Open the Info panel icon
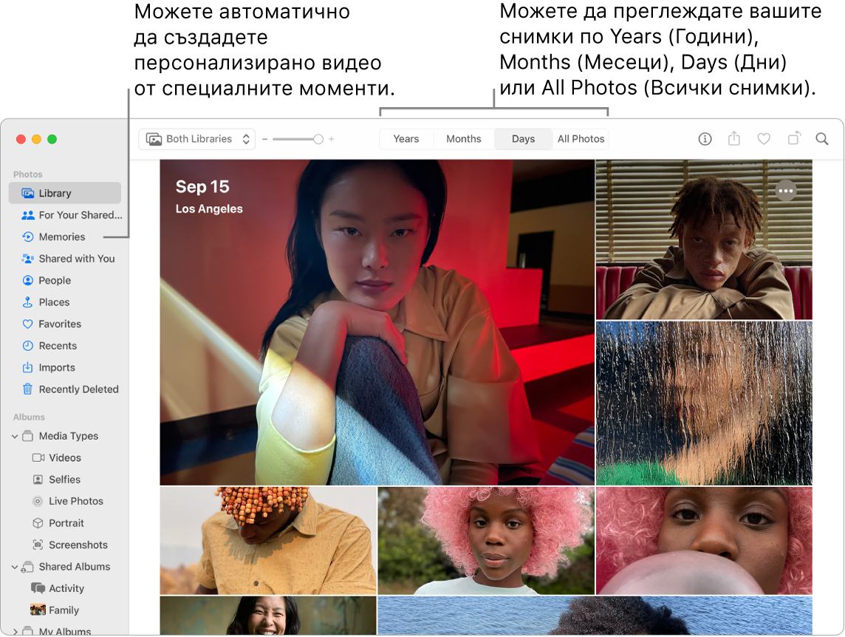 (x=704, y=139)
